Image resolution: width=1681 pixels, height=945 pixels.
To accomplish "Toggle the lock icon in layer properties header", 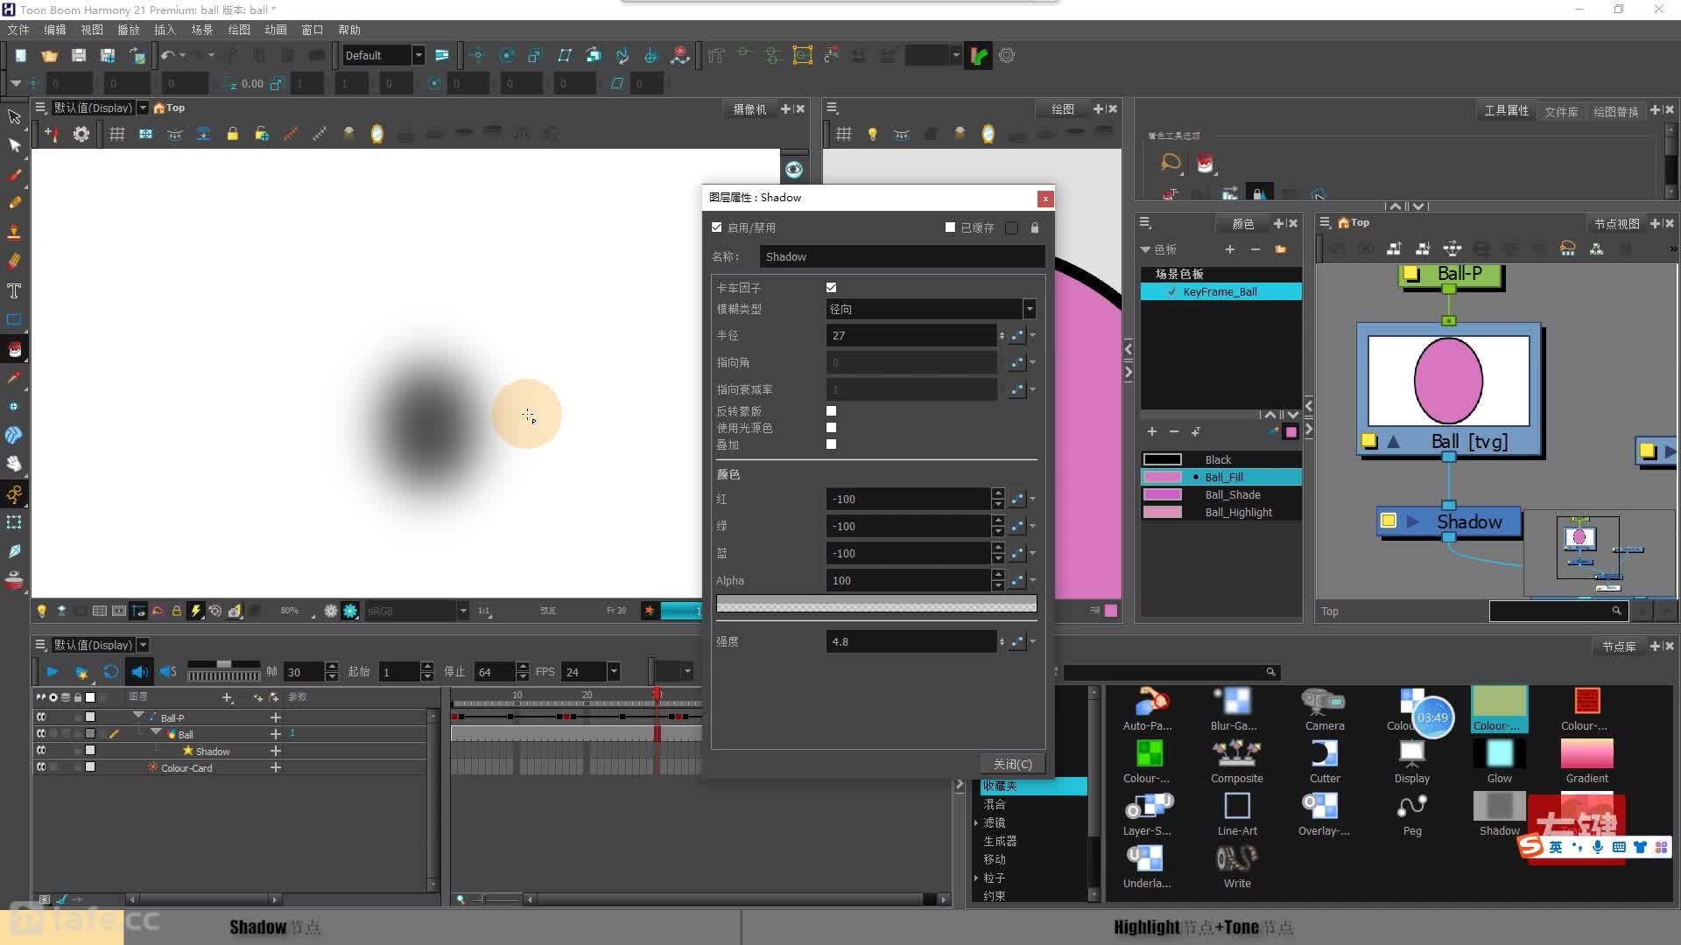I will click(1035, 227).
